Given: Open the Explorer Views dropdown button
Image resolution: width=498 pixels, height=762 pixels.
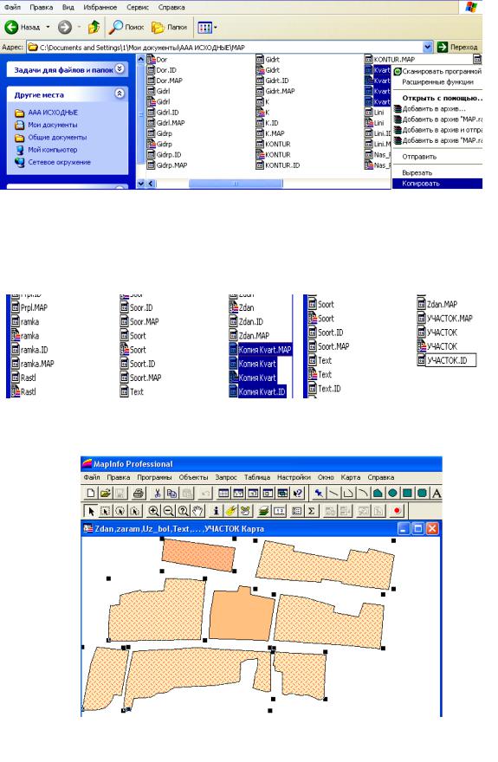Looking at the screenshot, I should coord(208,28).
